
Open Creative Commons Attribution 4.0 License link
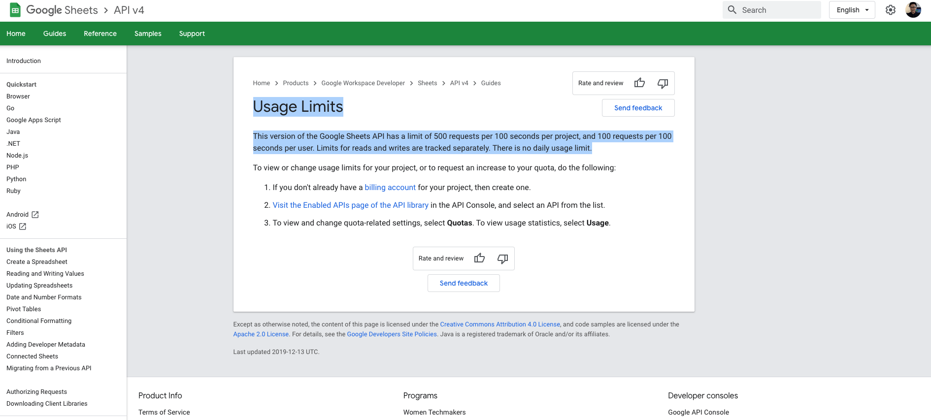pyautogui.click(x=500, y=324)
